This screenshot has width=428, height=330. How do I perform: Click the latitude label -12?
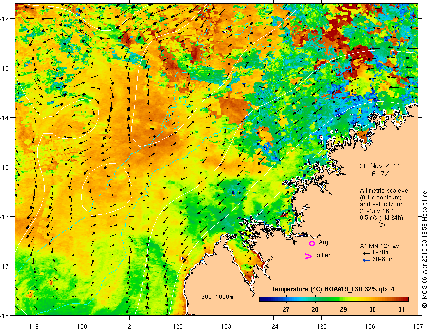(x=5, y=19)
